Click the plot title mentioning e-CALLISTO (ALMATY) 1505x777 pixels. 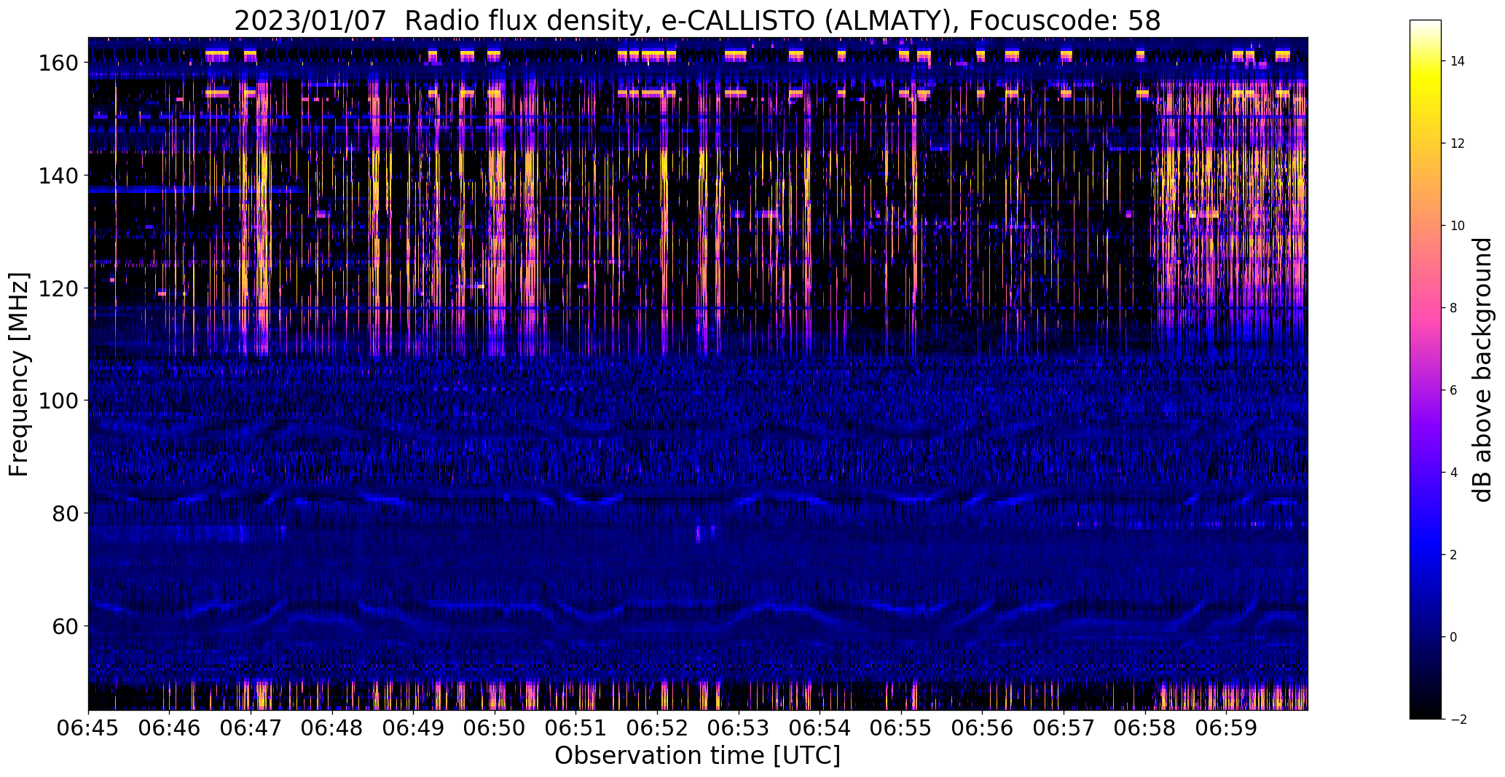click(x=697, y=20)
